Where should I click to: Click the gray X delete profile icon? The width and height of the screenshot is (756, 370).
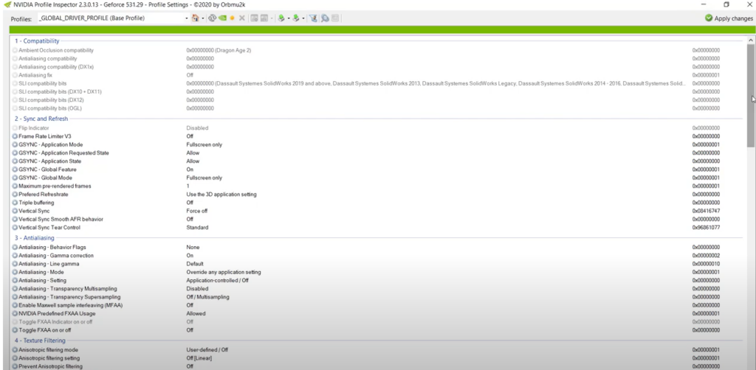click(241, 18)
